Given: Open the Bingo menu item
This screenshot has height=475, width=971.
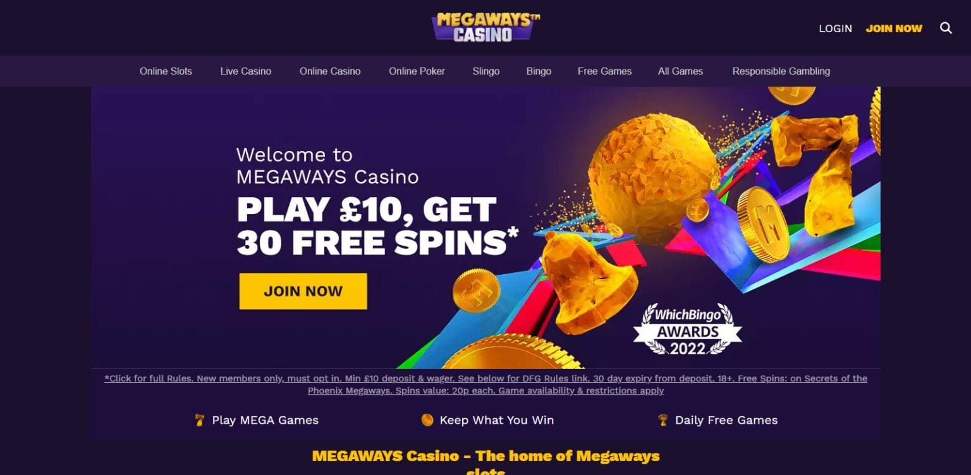Looking at the screenshot, I should (539, 71).
